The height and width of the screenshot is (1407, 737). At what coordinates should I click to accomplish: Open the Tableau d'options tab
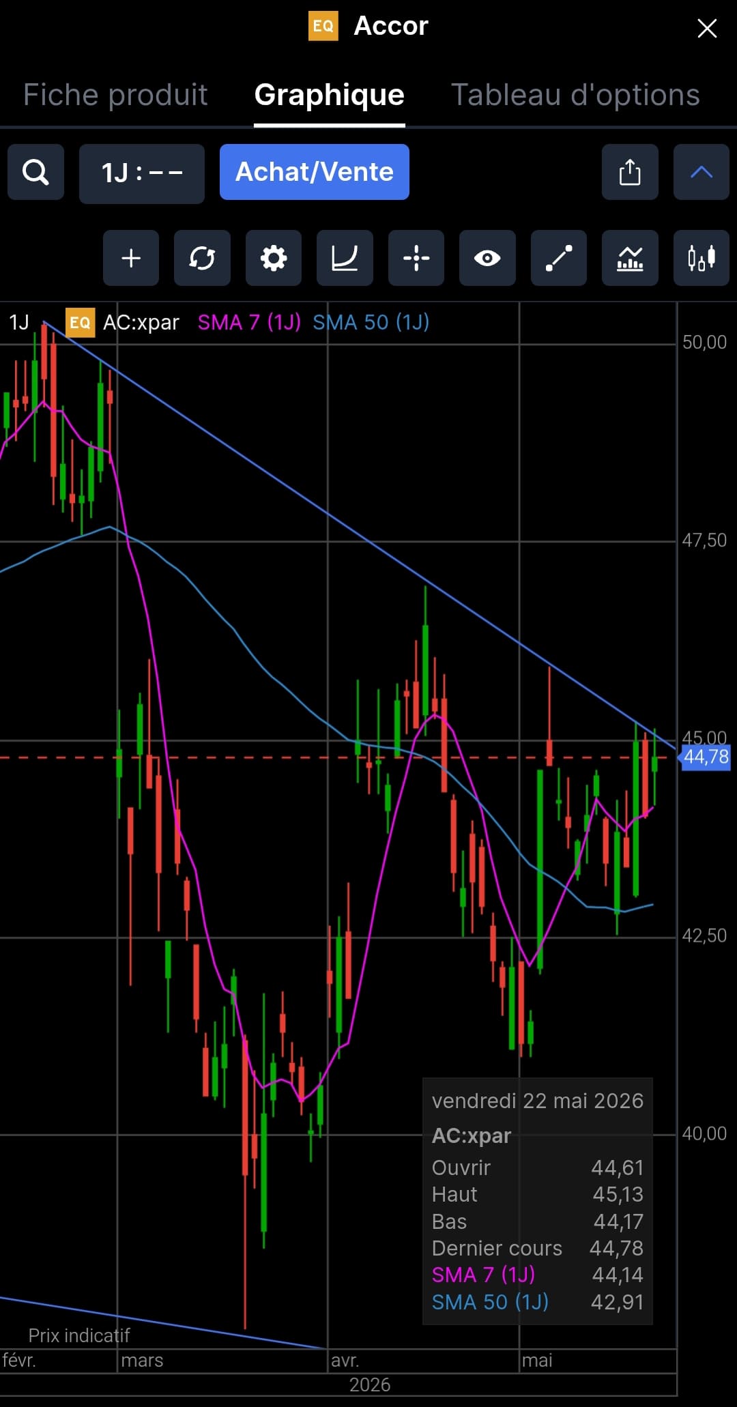[x=576, y=95]
